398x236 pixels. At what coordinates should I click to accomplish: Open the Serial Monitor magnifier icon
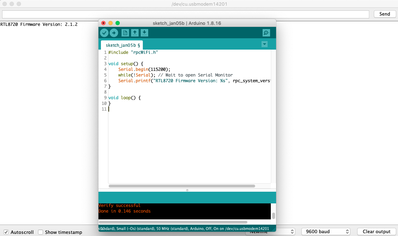pos(266,33)
